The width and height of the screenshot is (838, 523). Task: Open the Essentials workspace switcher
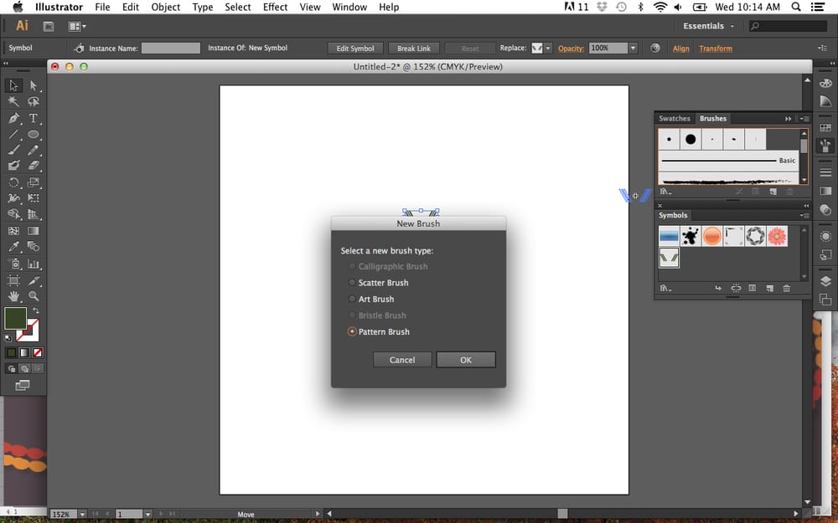[x=709, y=26]
